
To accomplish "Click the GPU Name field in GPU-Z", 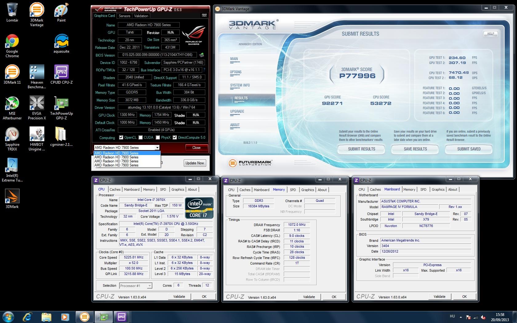I will tap(149, 25).
